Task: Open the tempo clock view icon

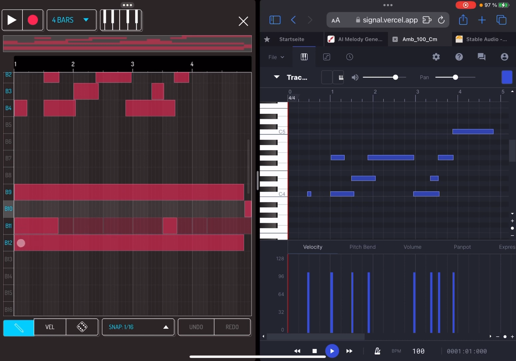Action: point(349,57)
